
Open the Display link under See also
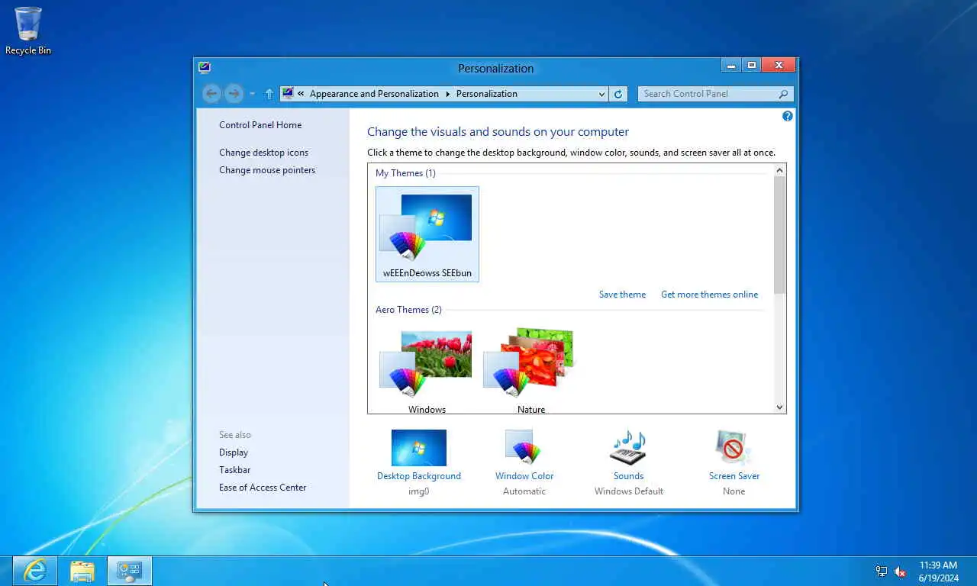(x=234, y=452)
